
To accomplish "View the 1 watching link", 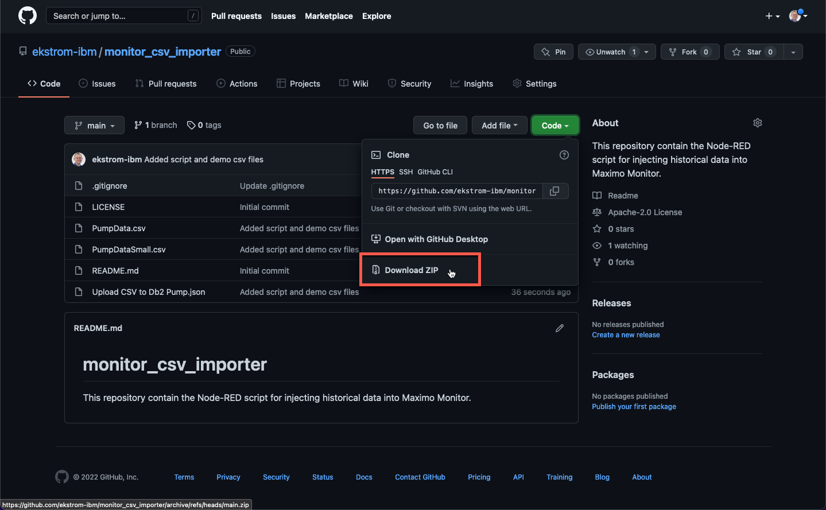I will coord(620,246).
